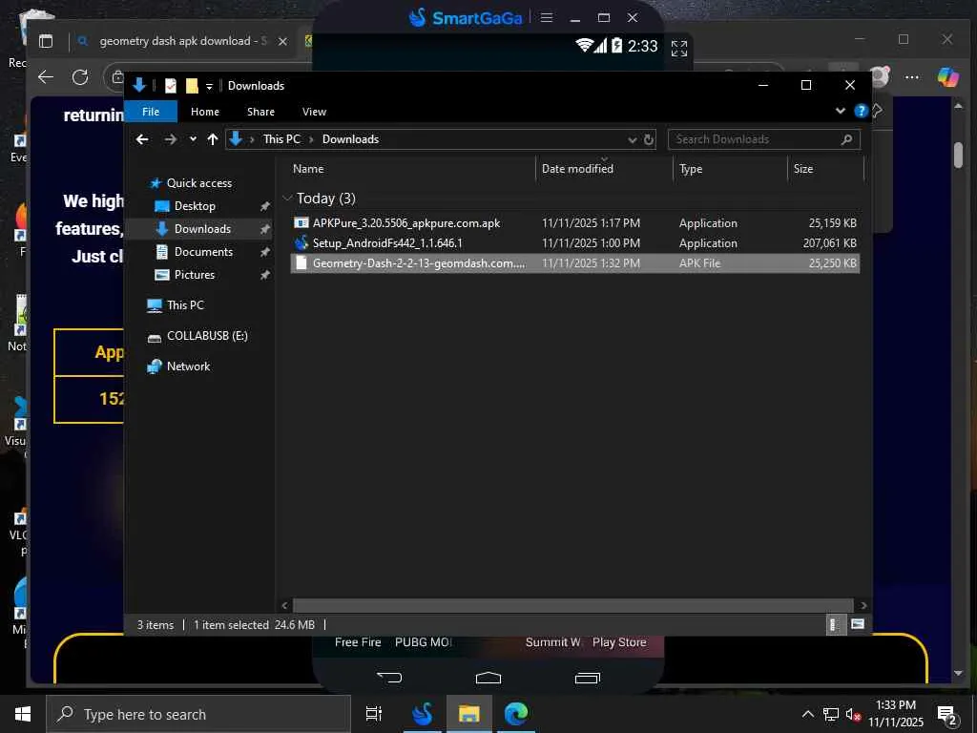Open the Home ribbon tab

[205, 112]
